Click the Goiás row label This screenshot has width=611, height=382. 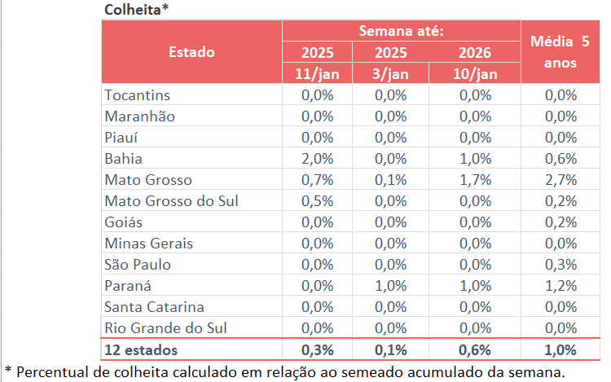124,222
